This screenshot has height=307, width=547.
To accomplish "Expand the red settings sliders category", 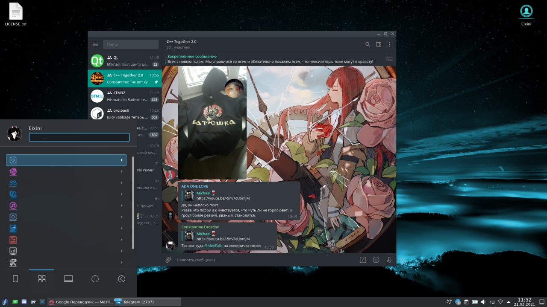I will coord(66,240).
